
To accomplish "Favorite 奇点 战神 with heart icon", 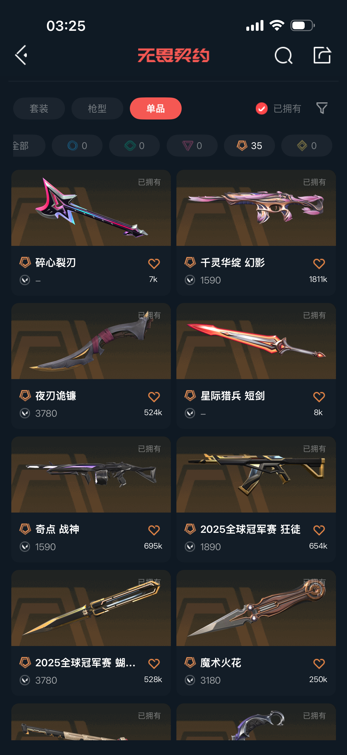I will pyautogui.click(x=154, y=530).
